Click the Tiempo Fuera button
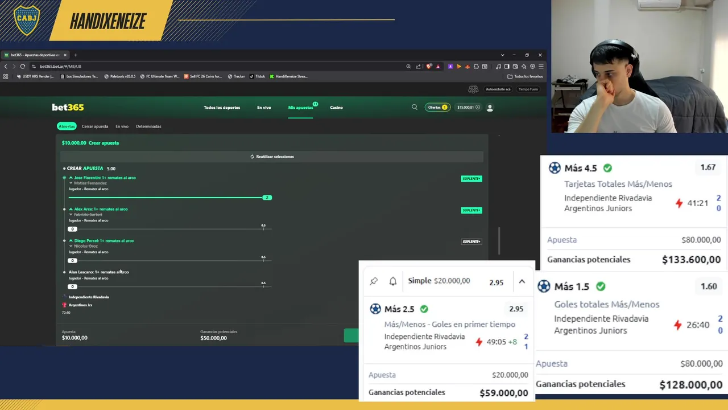Image resolution: width=728 pixels, height=410 pixels. point(528,89)
